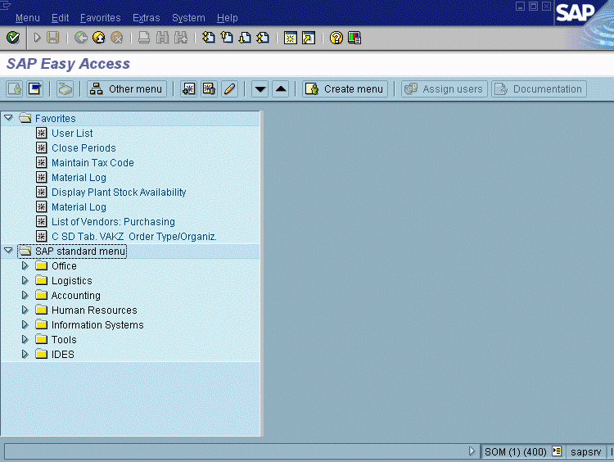Expand the Information Systems folder
Viewport: 614px width, 462px height.
pos(25,325)
